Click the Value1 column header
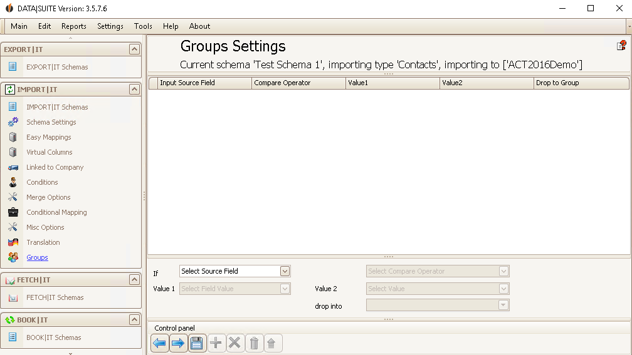Viewport: 632px width, 355px height. pos(392,83)
